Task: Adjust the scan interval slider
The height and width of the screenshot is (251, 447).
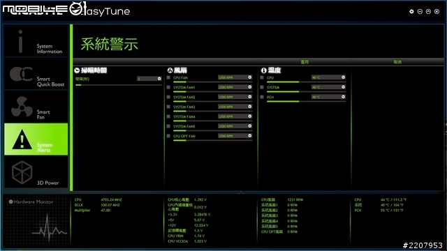Action: pyautogui.click(x=119, y=85)
